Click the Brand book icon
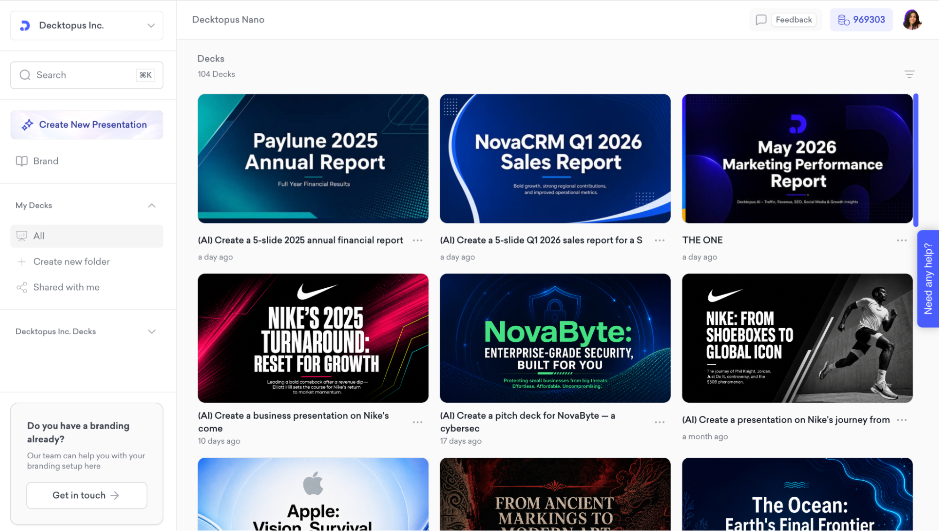The width and height of the screenshot is (939, 531). coord(22,161)
